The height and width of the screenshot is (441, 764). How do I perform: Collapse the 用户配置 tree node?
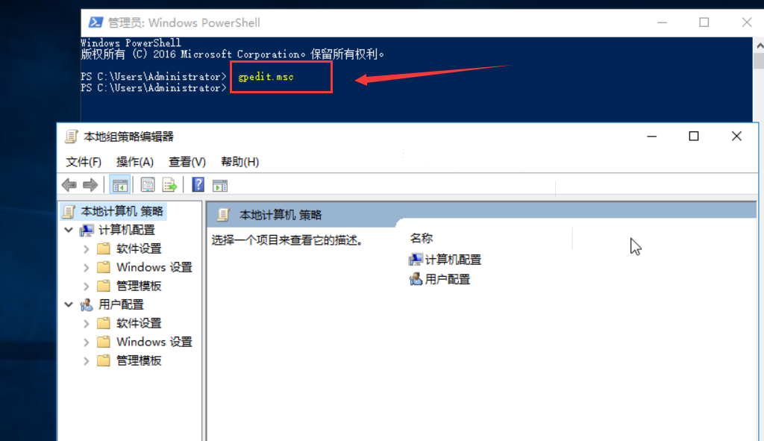[69, 304]
